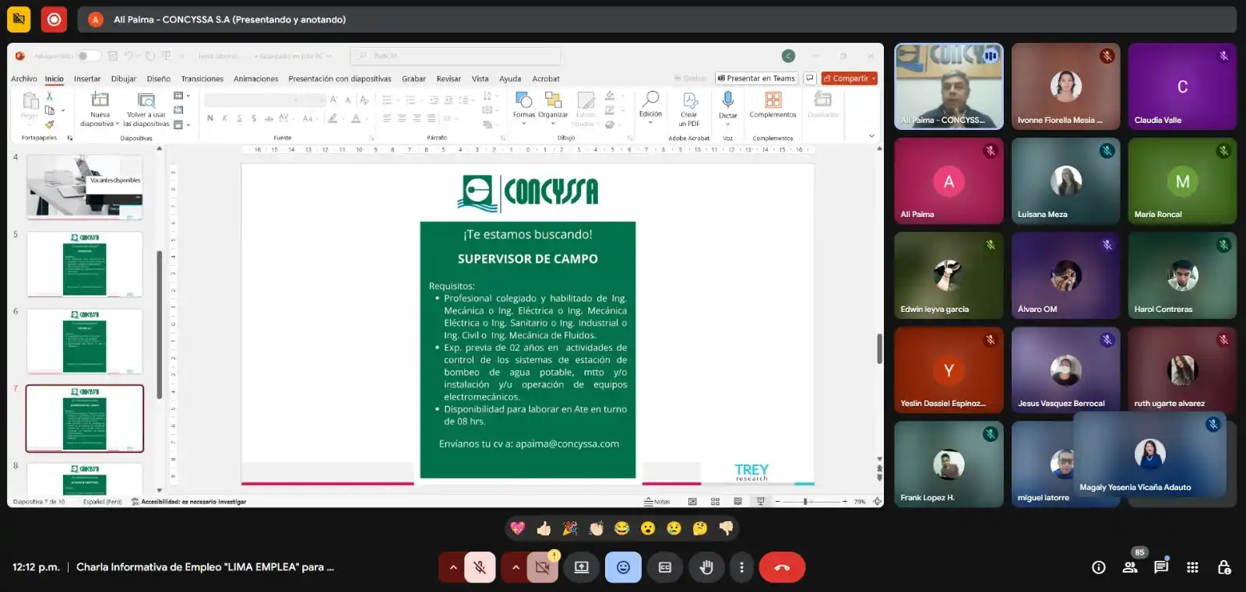Send the thinking face reaction

pyautogui.click(x=700, y=528)
